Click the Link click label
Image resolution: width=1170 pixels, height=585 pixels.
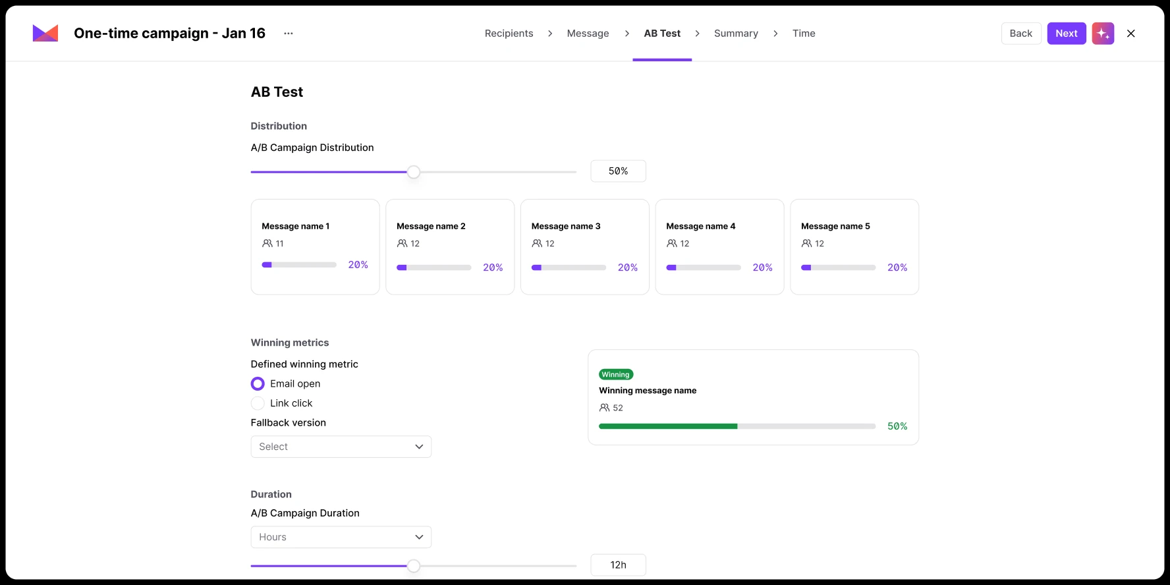(291, 403)
